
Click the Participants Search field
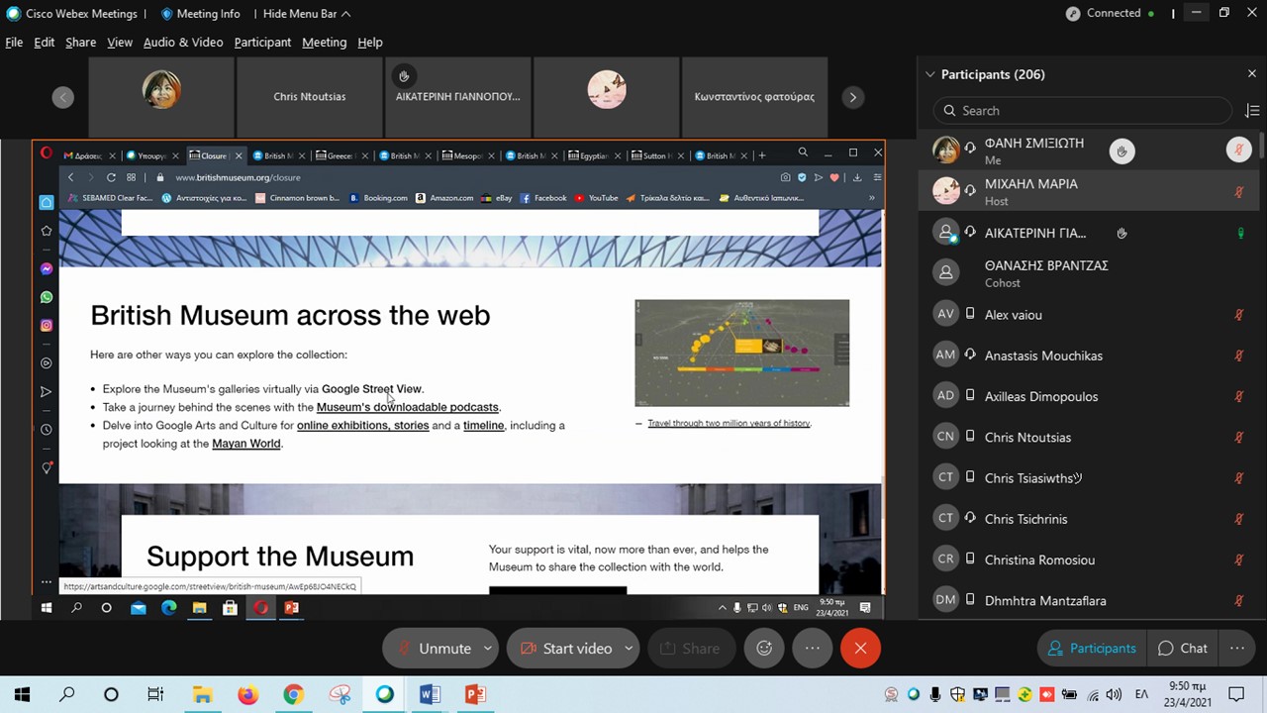click(x=1082, y=111)
